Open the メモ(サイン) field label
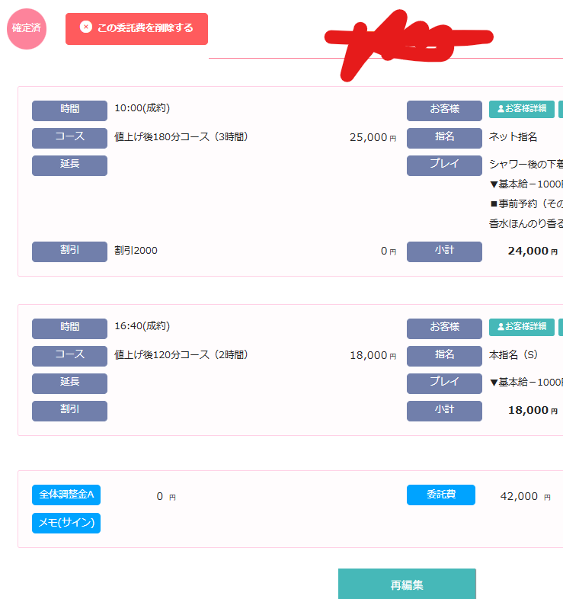Image resolution: width=563 pixels, height=599 pixels. click(x=66, y=523)
